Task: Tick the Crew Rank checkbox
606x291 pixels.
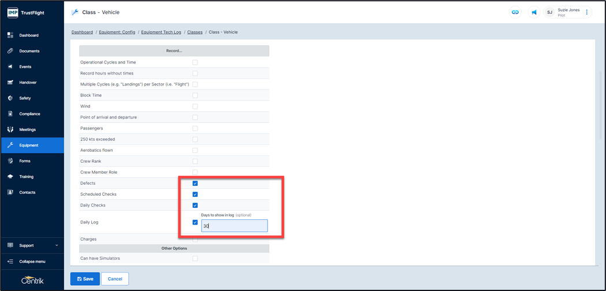Action: pyautogui.click(x=195, y=161)
